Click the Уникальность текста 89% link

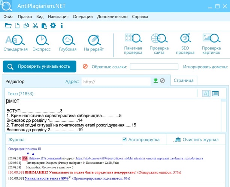tap(47, 178)
